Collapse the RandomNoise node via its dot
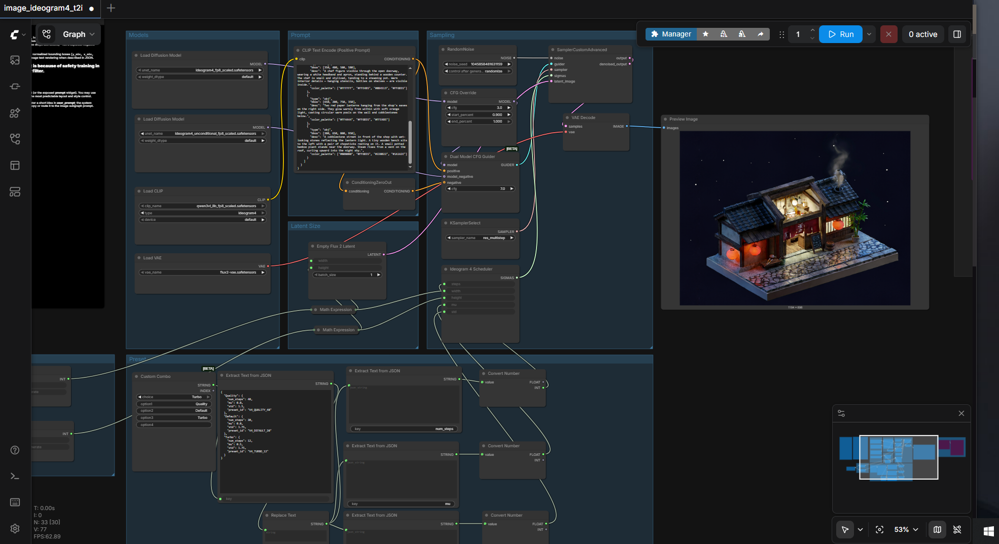999x544 pixels. 443,49
